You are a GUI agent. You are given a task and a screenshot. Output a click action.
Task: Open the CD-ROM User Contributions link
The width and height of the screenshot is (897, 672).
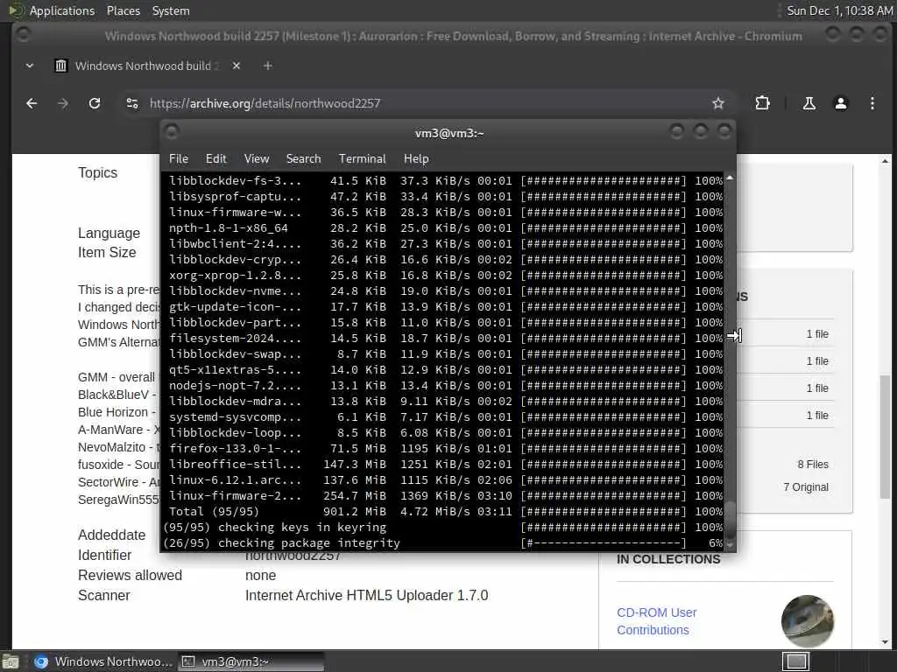(x=656, y=621)
